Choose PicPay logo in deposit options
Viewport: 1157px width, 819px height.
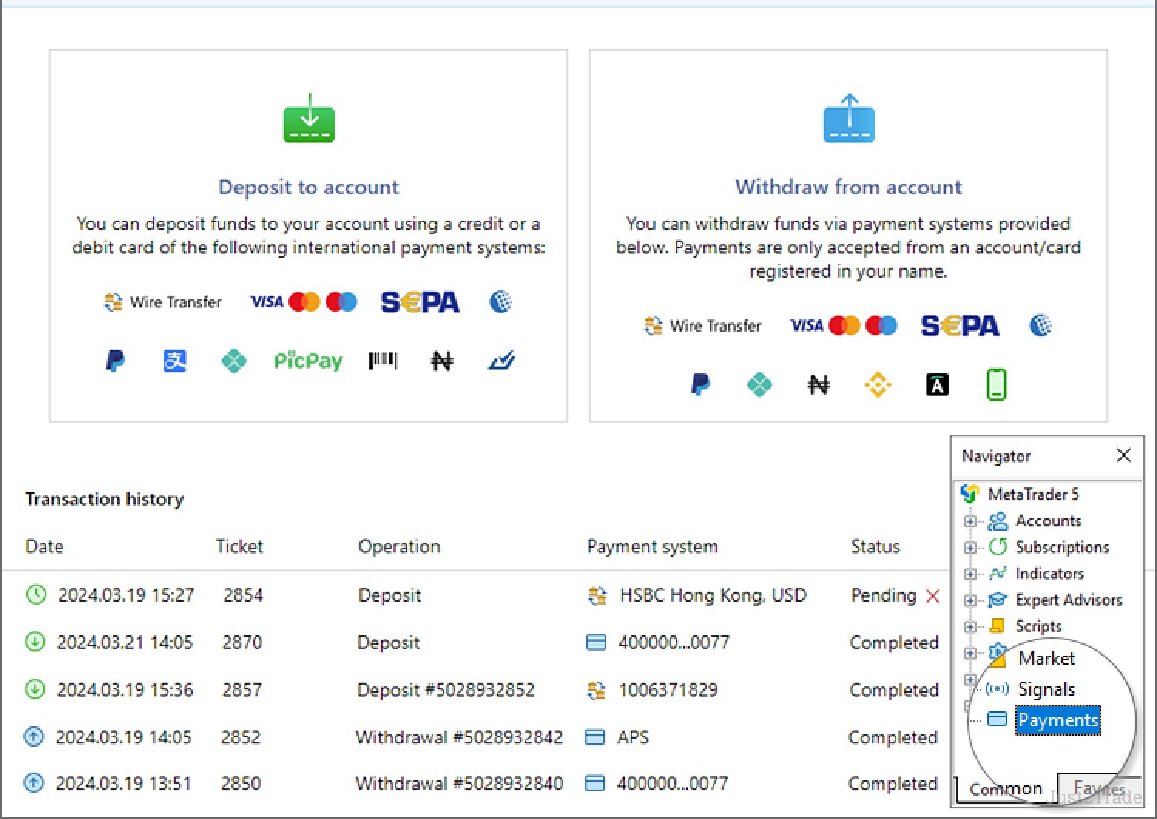pyautogui.click(x=308, y=360)
